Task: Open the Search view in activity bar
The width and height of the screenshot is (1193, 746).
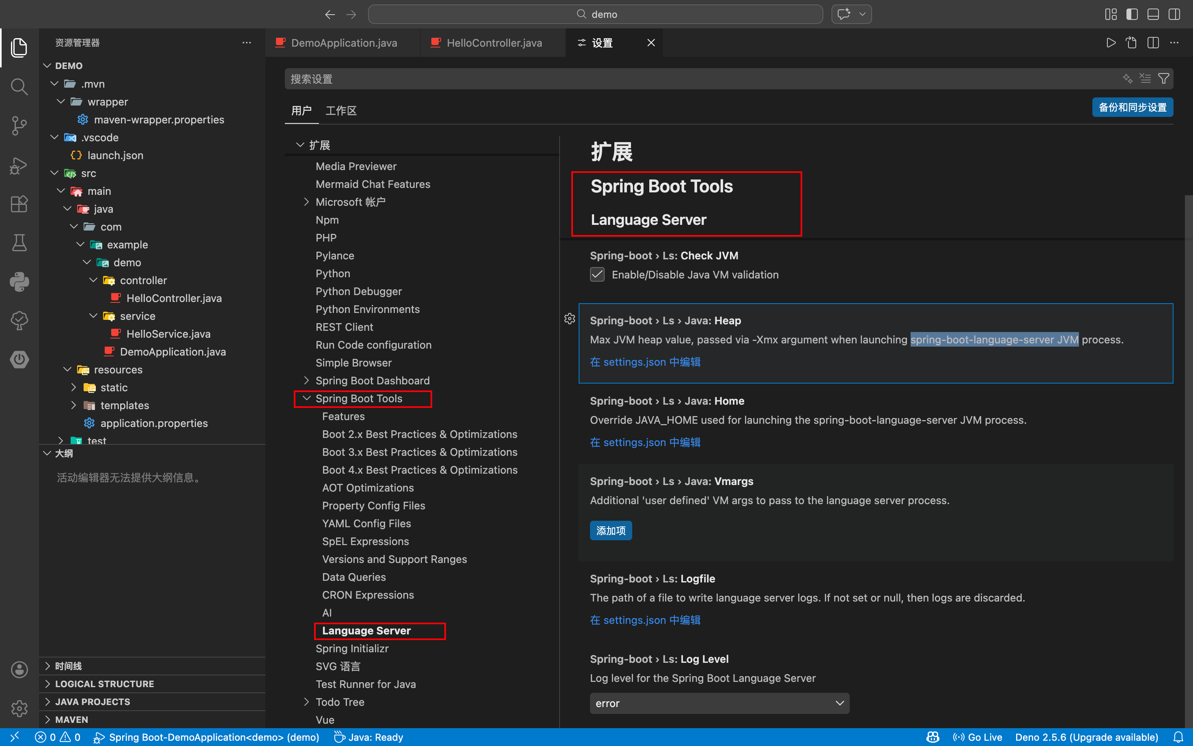Action: tap(19, 86)
